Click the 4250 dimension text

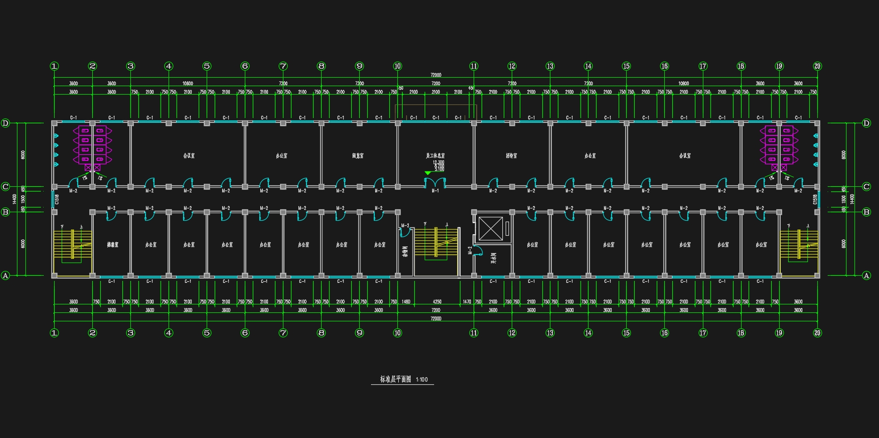pyautogui.click(x=436, y=302)
